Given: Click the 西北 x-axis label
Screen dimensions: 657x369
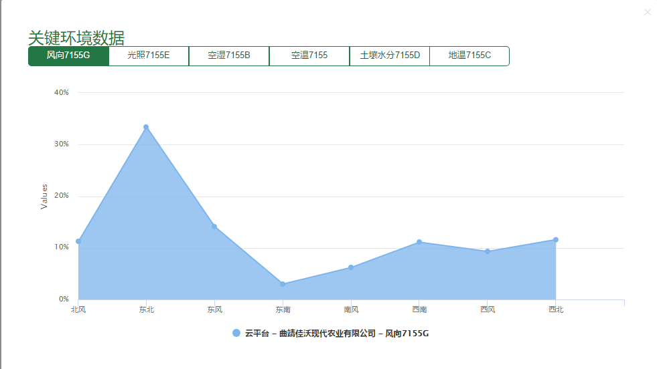Looking at the screenshot, I should pyautogui.click(x=556, y=310).
